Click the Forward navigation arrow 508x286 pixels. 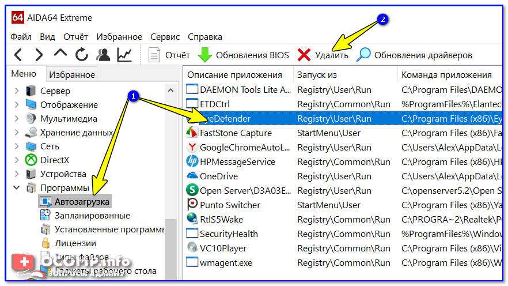coord(39,55)
